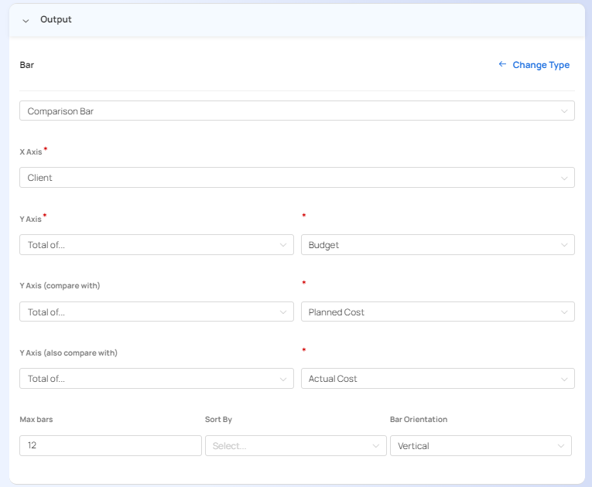
Task: Click the chevron on Sort By field
Action: click(376, 446)
